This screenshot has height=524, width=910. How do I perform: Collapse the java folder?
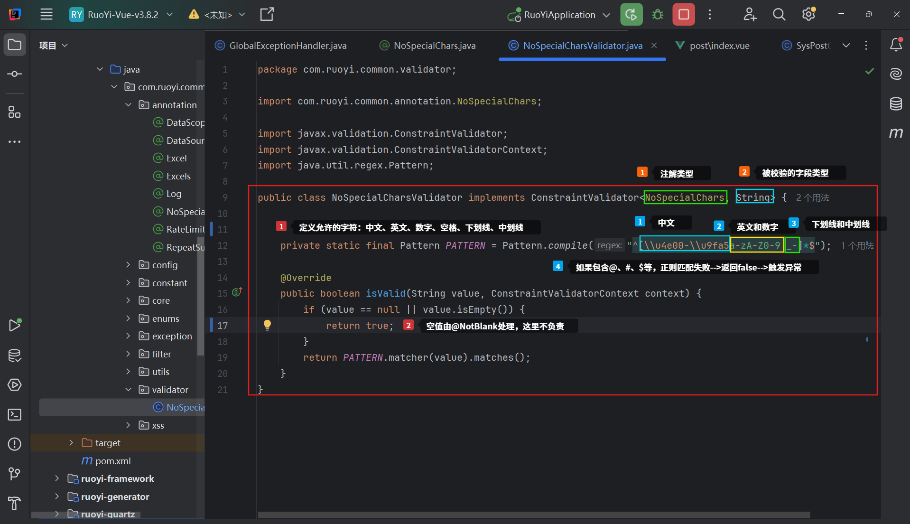pos(100,69)
